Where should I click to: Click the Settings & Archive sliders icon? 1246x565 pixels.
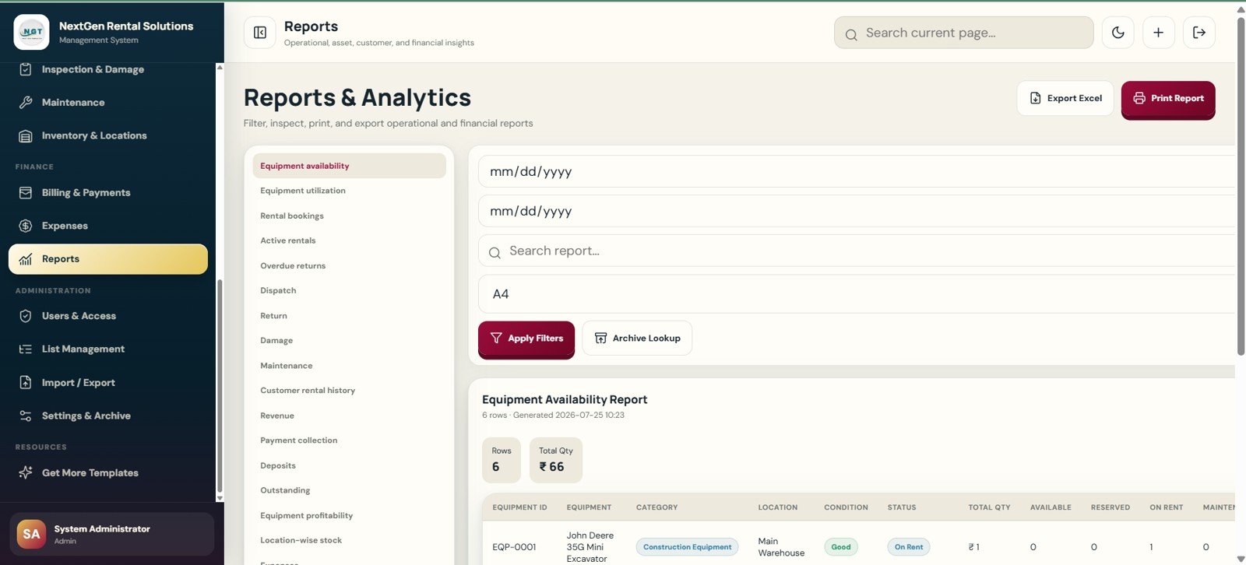click(26, 416)
